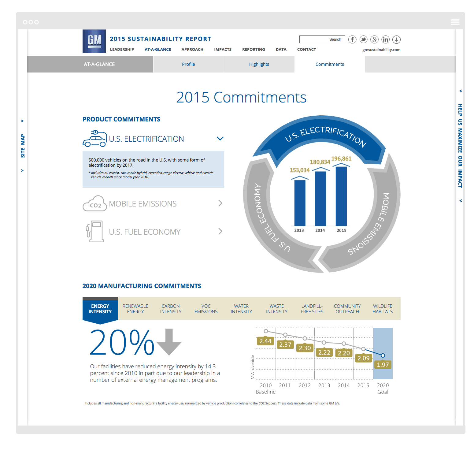Click the Mobile Emissions heading
The width and height of the screenshot is (474, 454).
pos(143,204)
